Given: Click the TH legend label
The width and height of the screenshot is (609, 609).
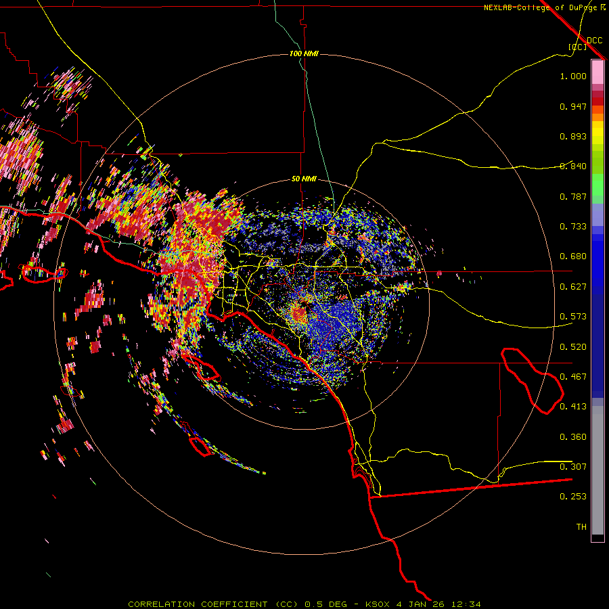Looking at the screenshot, I should pyautogui.click(x=581, y=527).
